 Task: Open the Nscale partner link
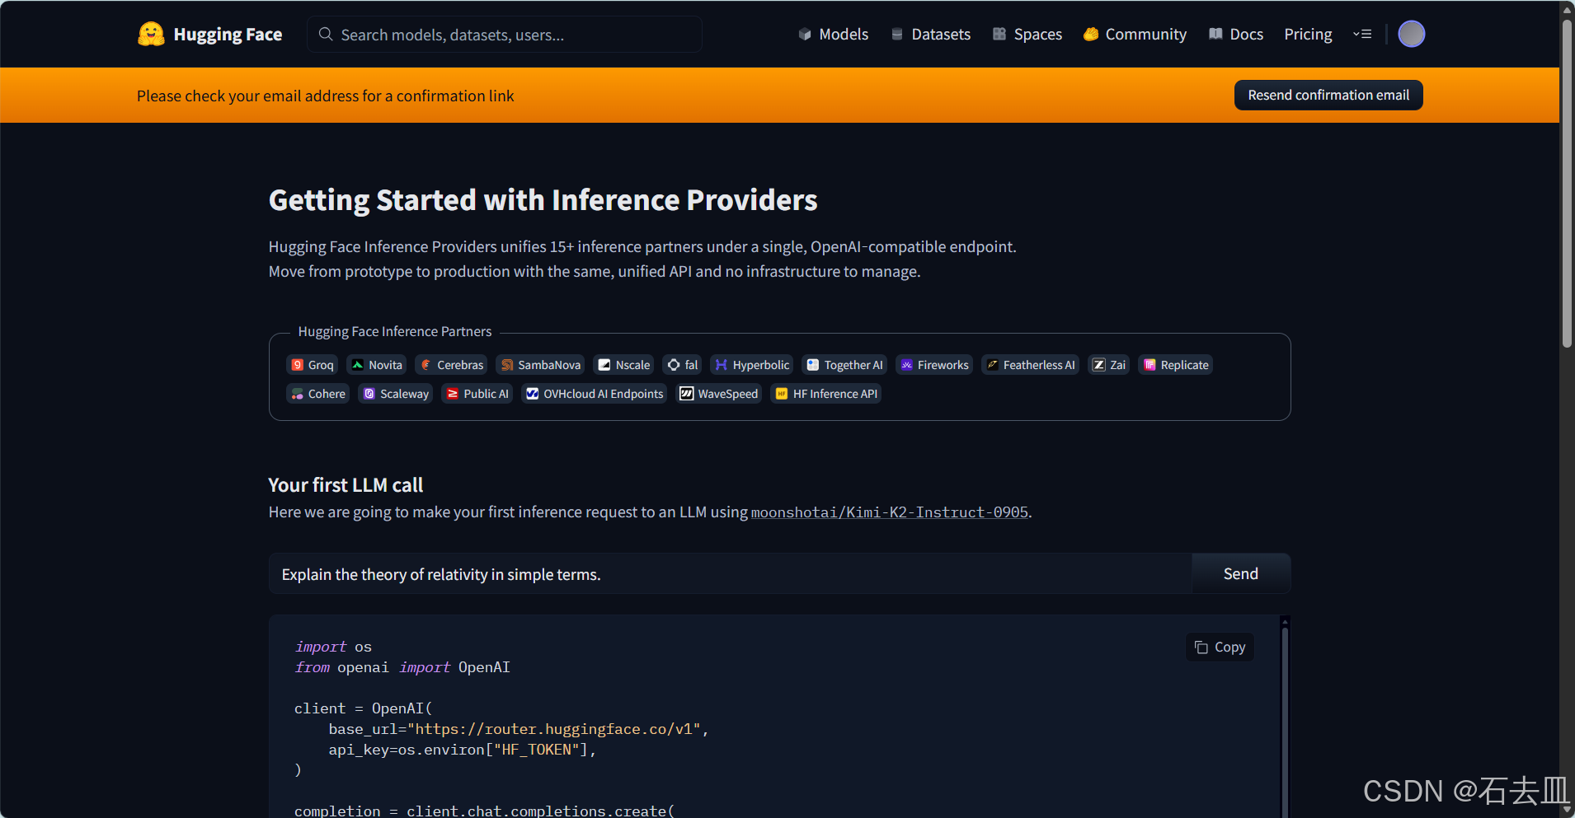pyautogui.click(x=624, y=365)
